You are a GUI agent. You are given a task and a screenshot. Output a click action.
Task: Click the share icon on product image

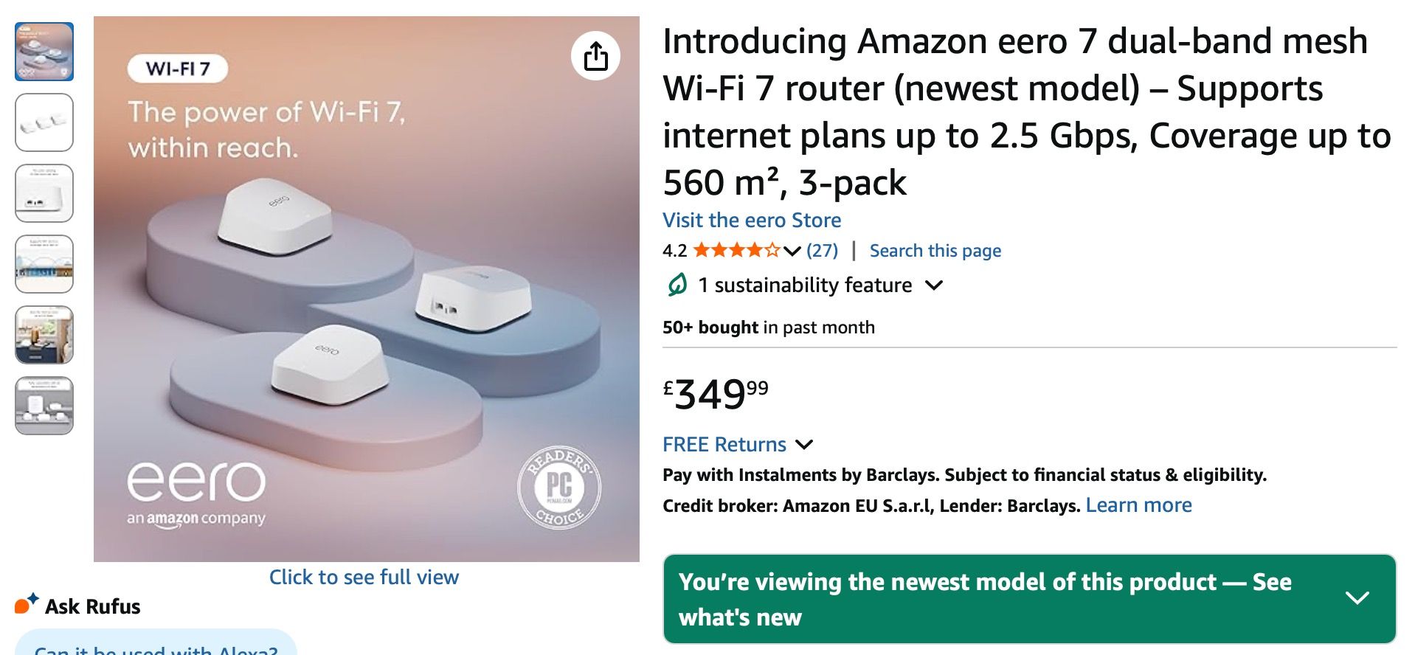click(595, 56)
